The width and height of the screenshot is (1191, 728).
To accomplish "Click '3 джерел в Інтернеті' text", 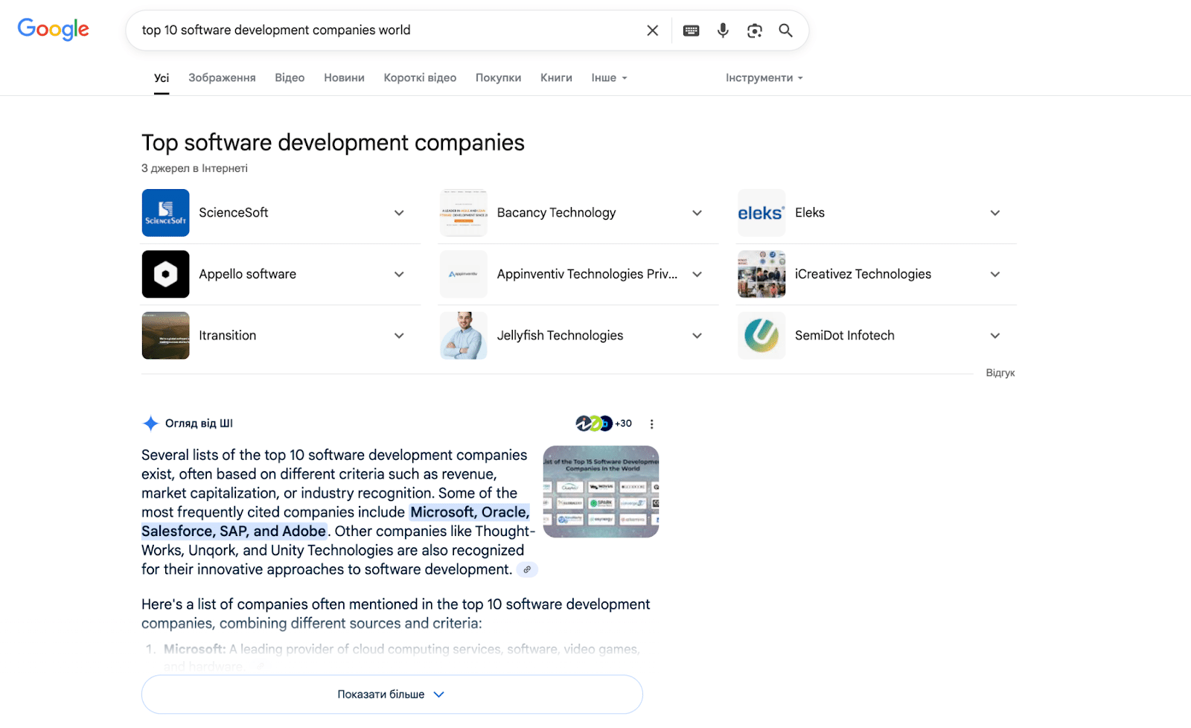I will coord(194,168).
